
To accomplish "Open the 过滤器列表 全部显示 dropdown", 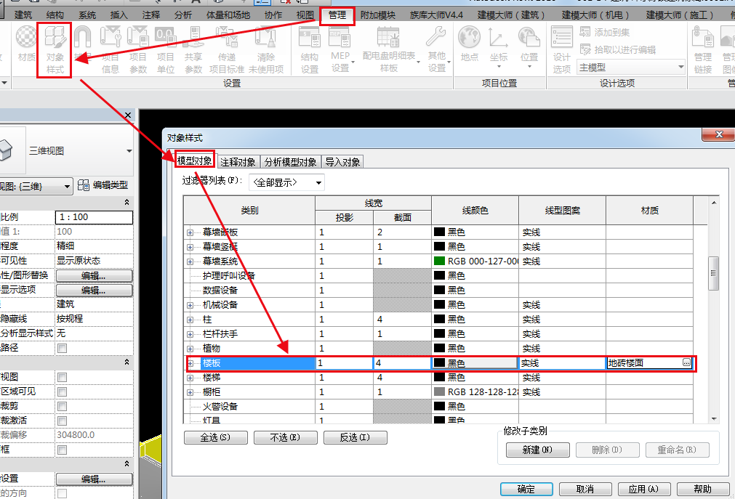I will [x=286, y=182].
